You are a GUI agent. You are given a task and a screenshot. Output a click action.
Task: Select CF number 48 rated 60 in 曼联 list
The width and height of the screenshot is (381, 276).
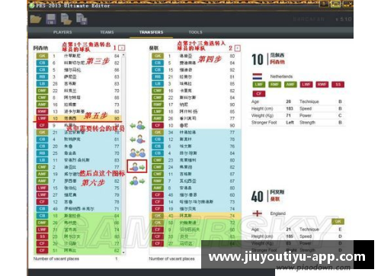(x=195, y=194)
